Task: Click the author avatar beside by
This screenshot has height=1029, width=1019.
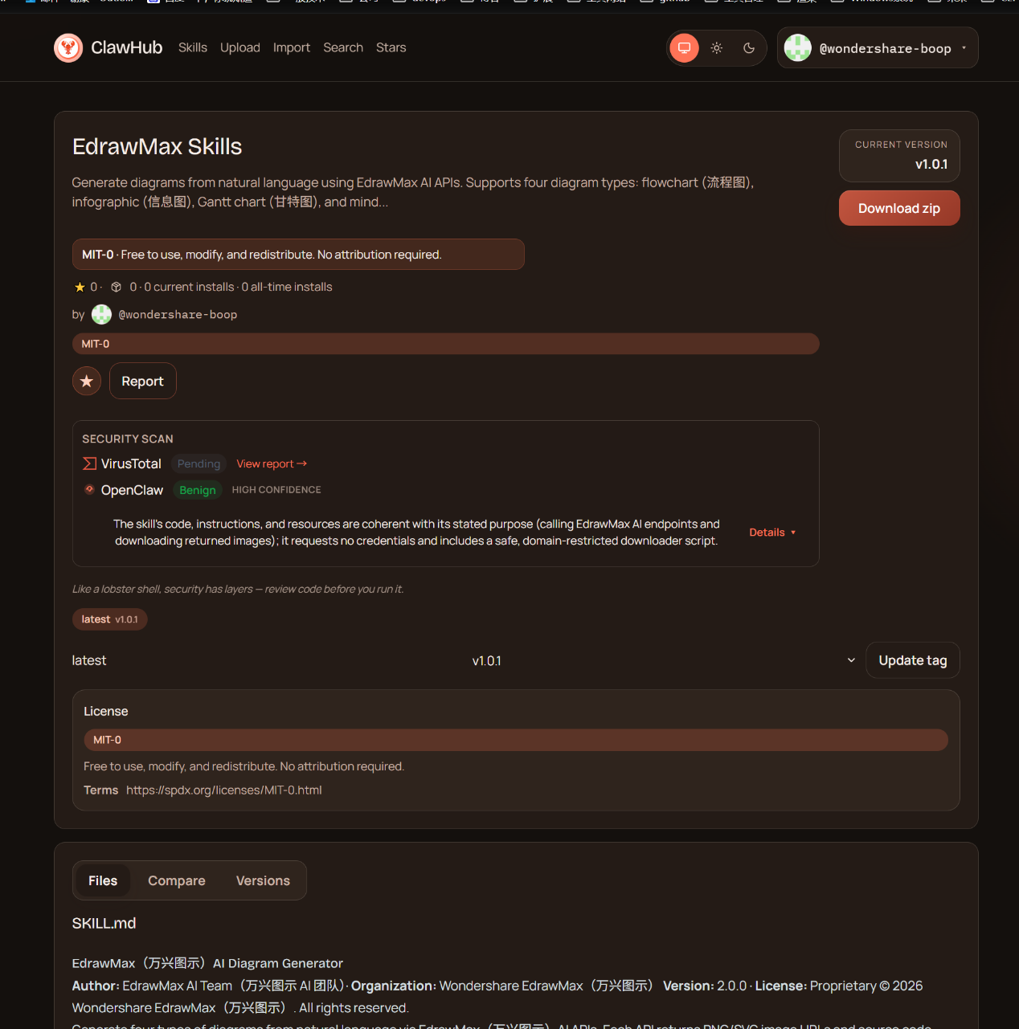Action: tap(101, 315)
